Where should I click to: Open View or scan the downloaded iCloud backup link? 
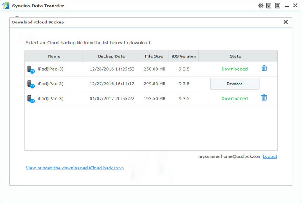click(75, 168)
